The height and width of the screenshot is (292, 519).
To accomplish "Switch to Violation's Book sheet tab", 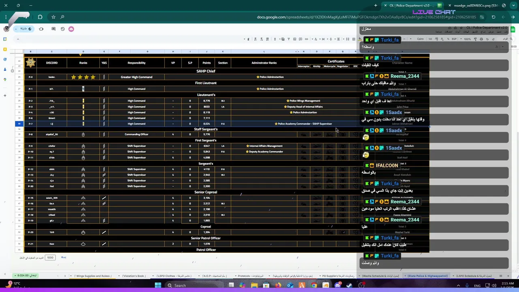I will 134,276.
